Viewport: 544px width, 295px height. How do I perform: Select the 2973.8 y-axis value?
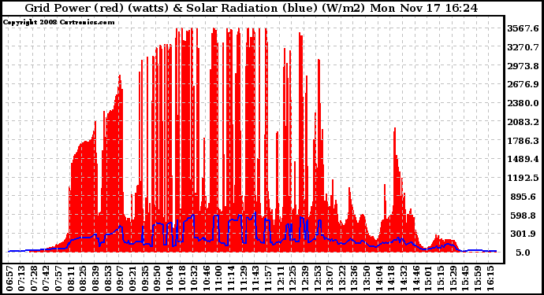(x=523, y=66)
